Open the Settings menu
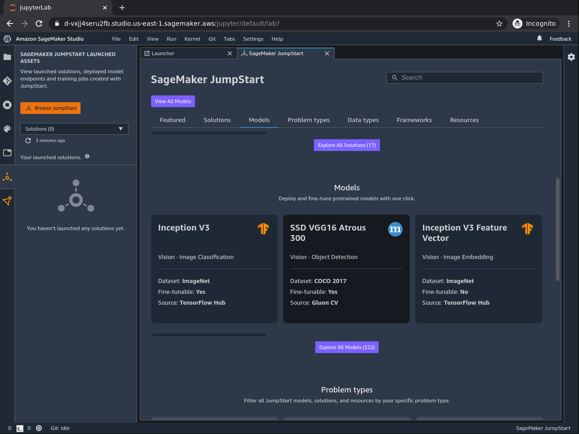The height and width of the screenshot is (434, 579). pyautogui.click(x=253, y=39)
